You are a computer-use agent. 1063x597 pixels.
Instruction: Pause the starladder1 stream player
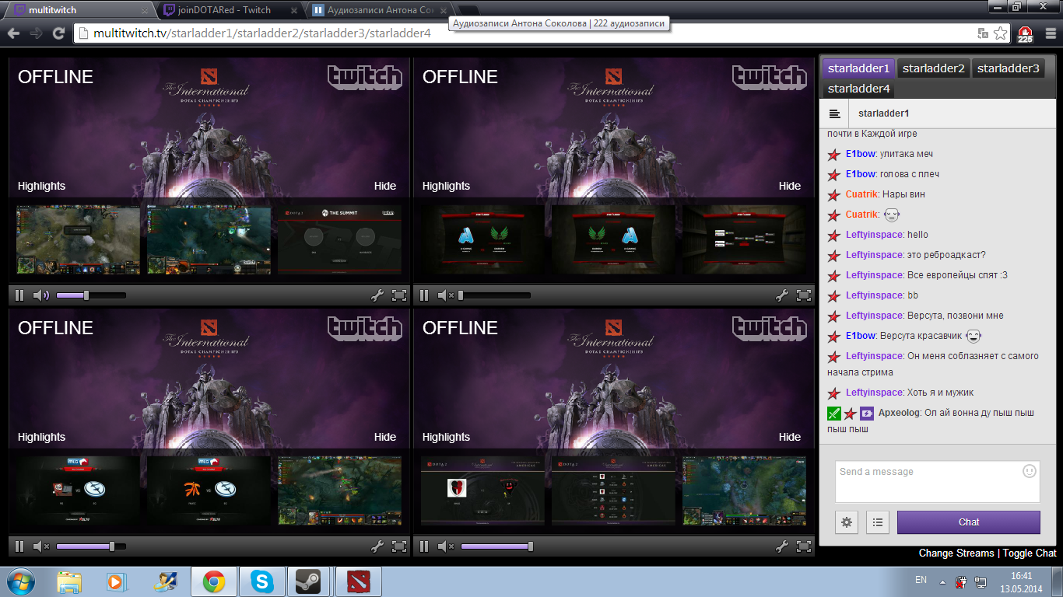[x=19, y=295]
